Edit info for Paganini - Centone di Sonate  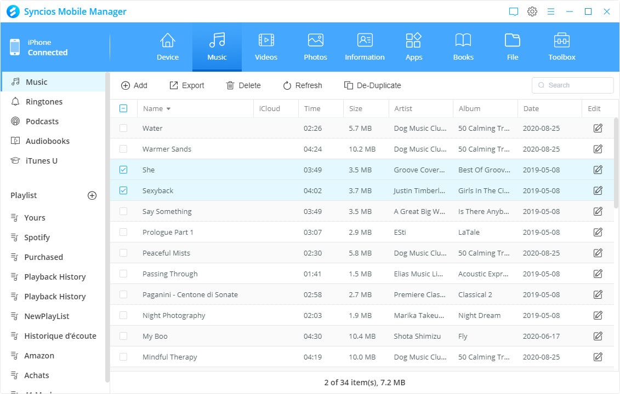point(598,294)
